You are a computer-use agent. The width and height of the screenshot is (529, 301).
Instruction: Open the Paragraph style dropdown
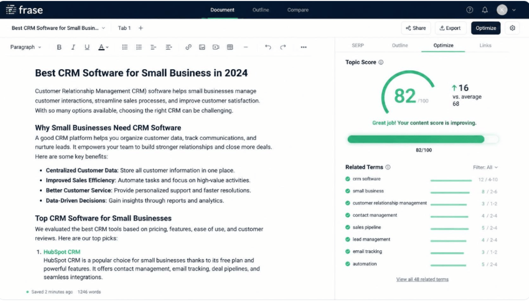26,47
